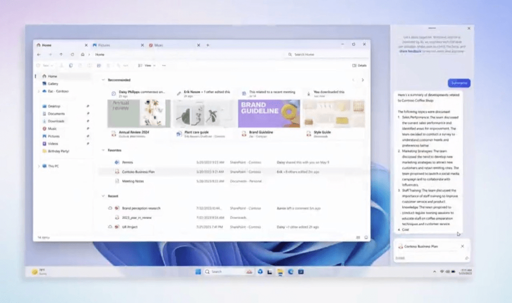Select the Cut icon on the toolbar

click(62, 66)
